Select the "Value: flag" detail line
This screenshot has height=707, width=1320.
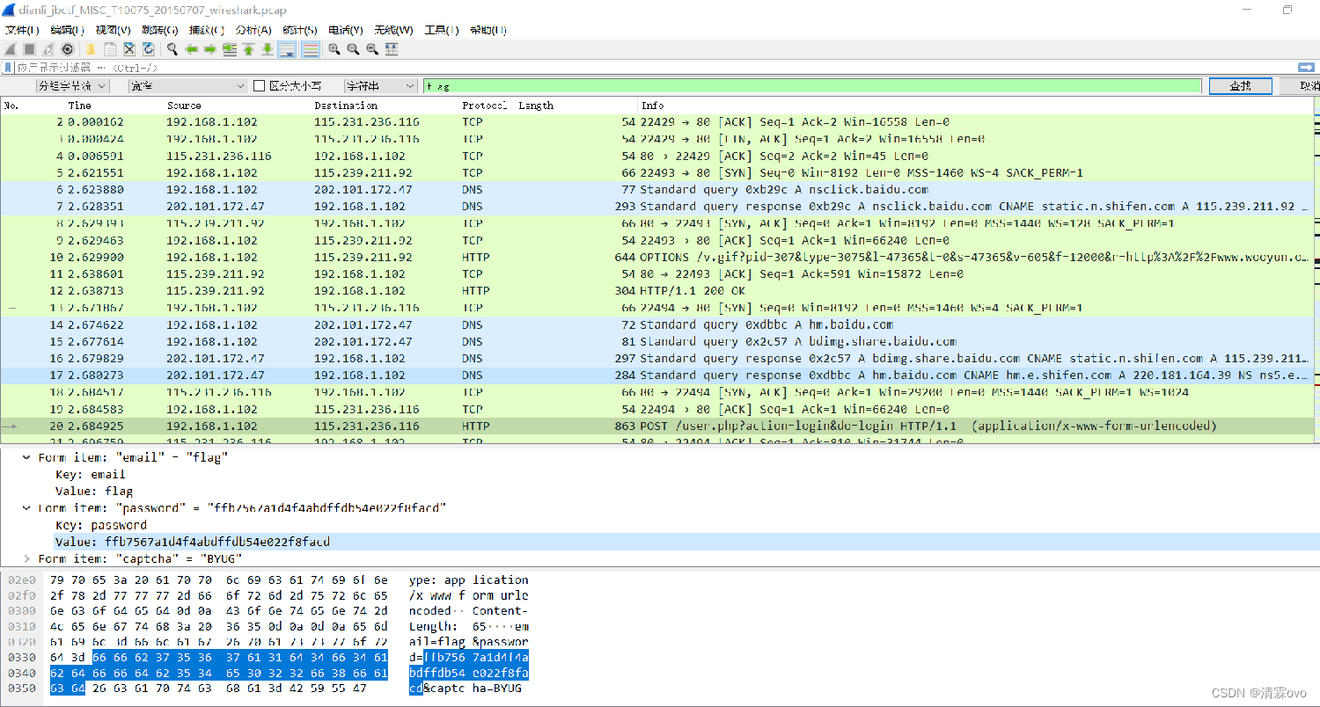[x=94, y=491]
